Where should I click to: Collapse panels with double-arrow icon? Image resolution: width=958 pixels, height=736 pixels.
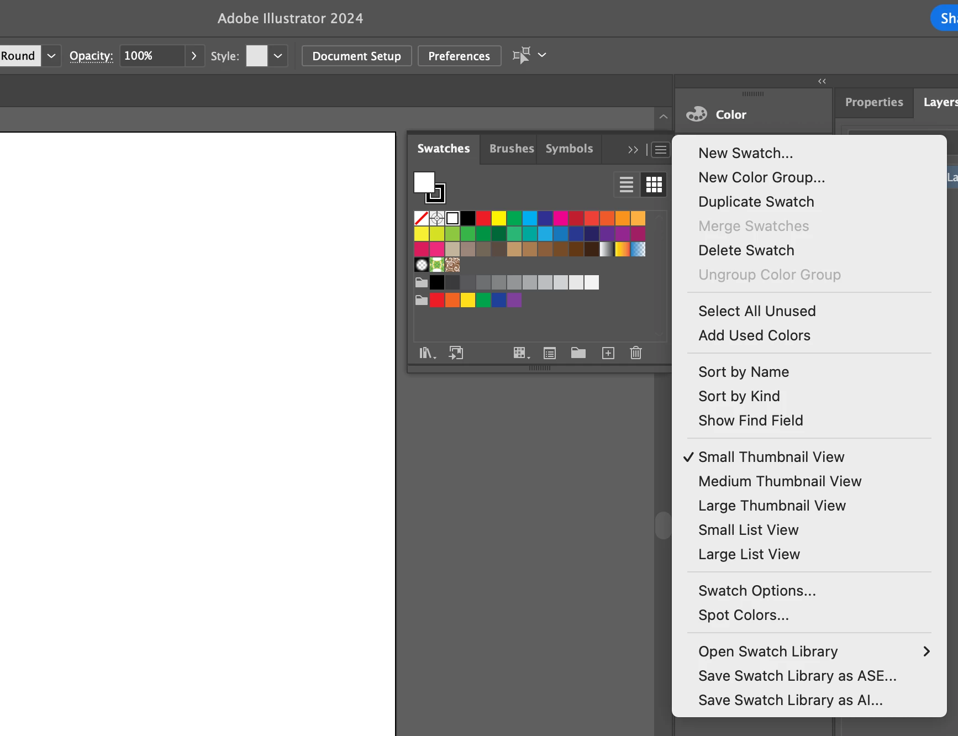coord(822,81)
